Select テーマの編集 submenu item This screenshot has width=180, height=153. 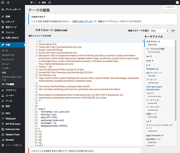[8, 84]
